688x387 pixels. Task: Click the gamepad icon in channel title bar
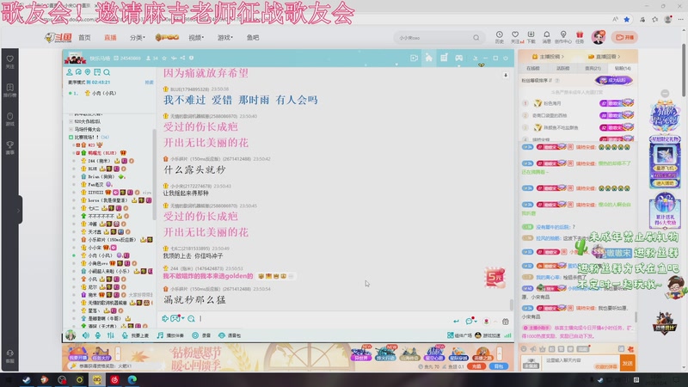458,58
